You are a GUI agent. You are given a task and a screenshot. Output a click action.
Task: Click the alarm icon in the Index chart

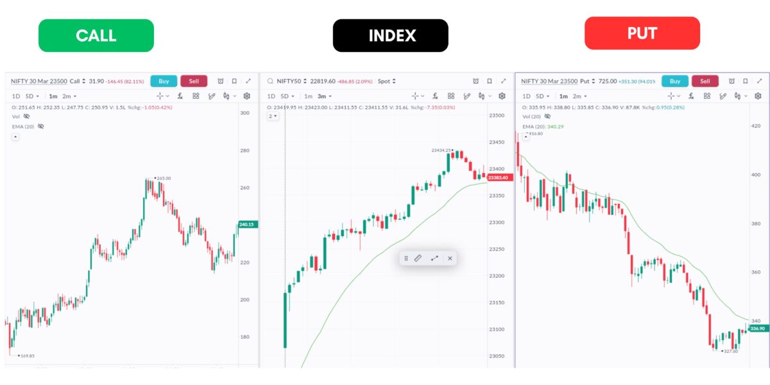pos(475,81)
